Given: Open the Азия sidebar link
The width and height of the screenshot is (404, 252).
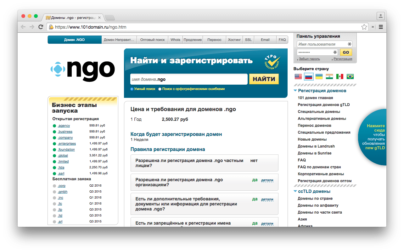Looking at the screenshot, I should [302, 219].
